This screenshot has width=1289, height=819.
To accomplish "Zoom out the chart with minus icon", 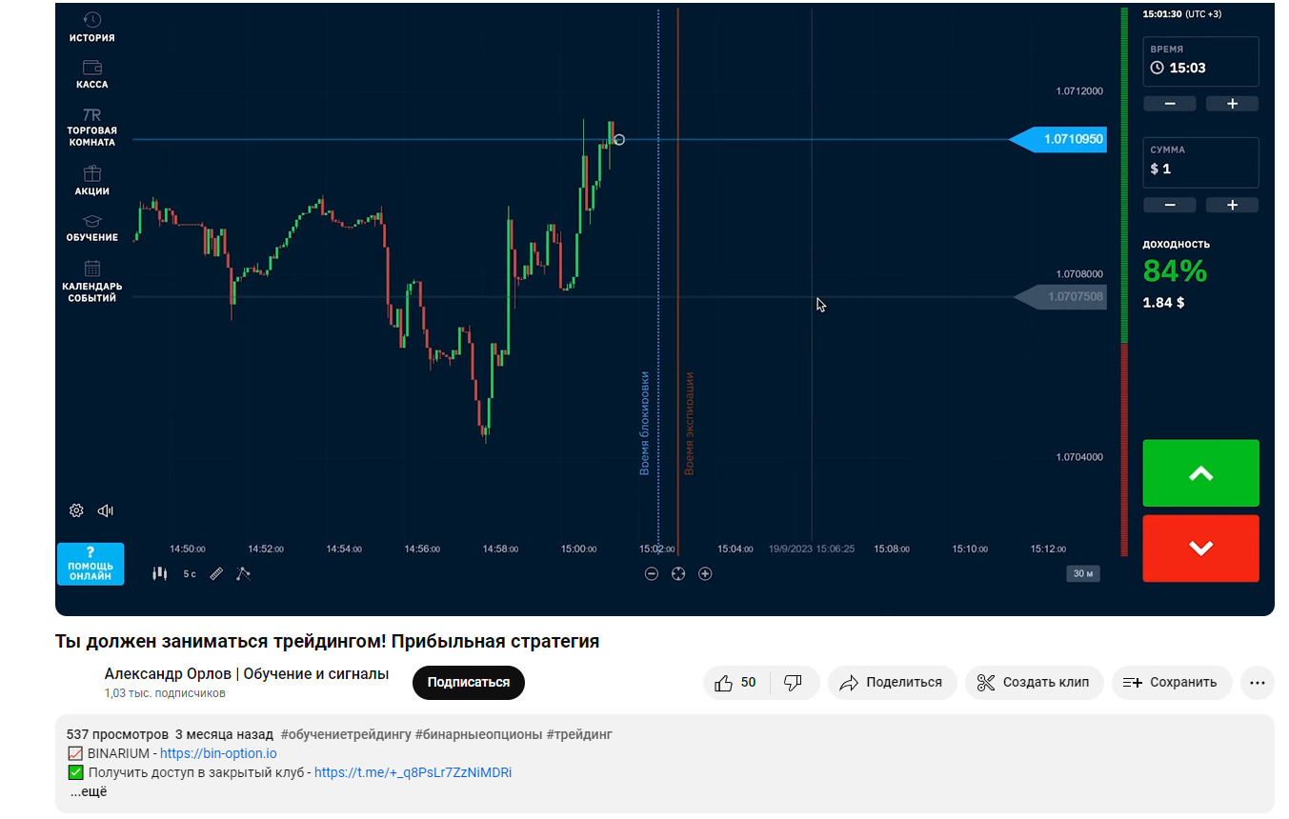I will 652,573.
